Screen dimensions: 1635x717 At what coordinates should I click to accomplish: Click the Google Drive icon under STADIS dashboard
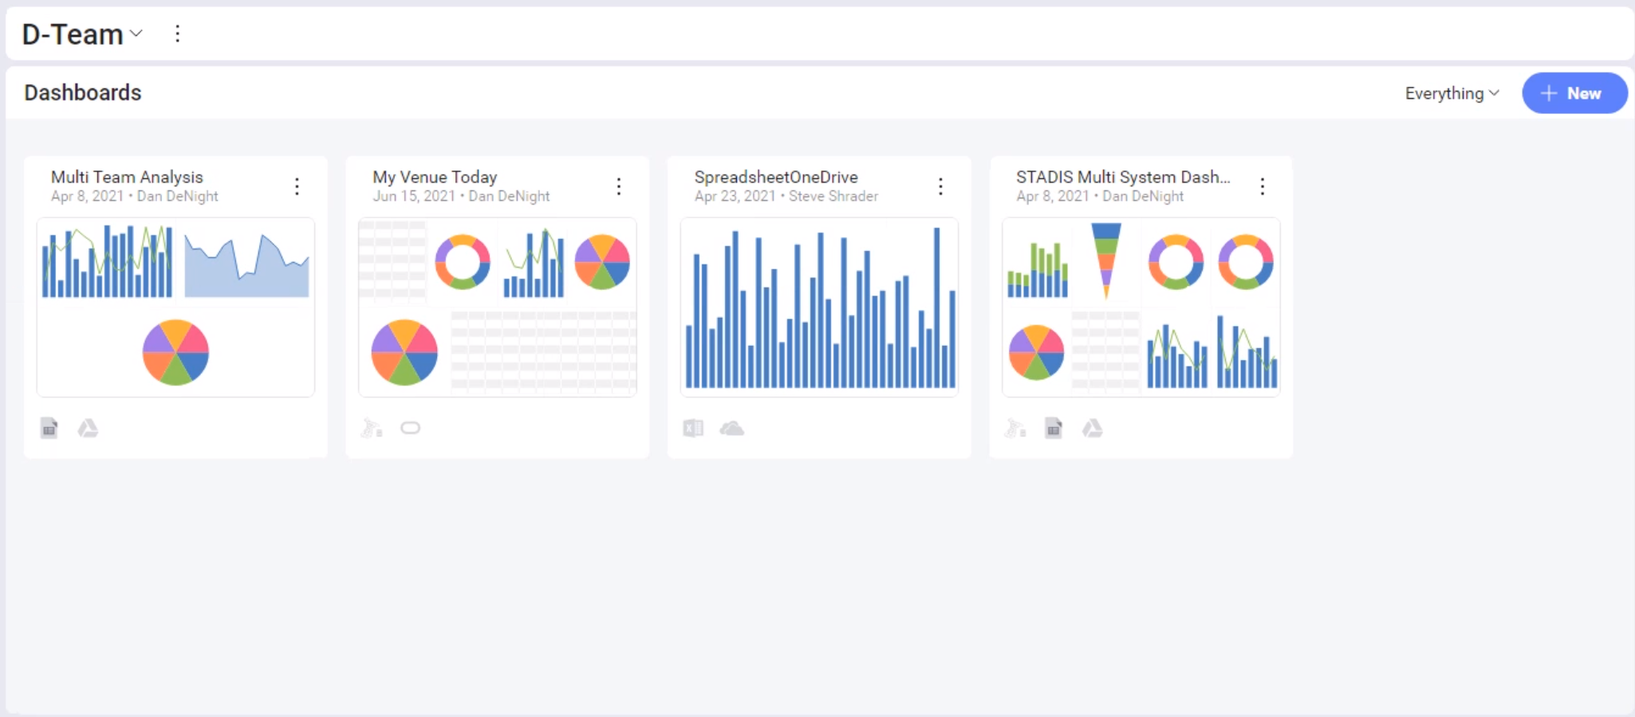click(x=1092, y=429)
